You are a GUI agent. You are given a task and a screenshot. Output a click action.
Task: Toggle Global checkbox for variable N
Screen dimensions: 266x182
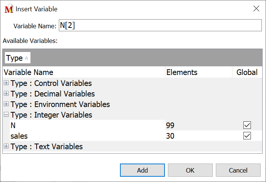(x=247, y=125)
